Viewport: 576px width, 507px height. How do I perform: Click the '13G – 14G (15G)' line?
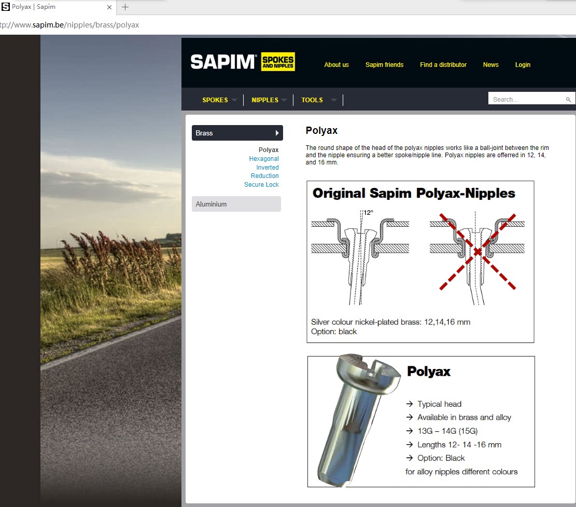(x=447, y=431)
